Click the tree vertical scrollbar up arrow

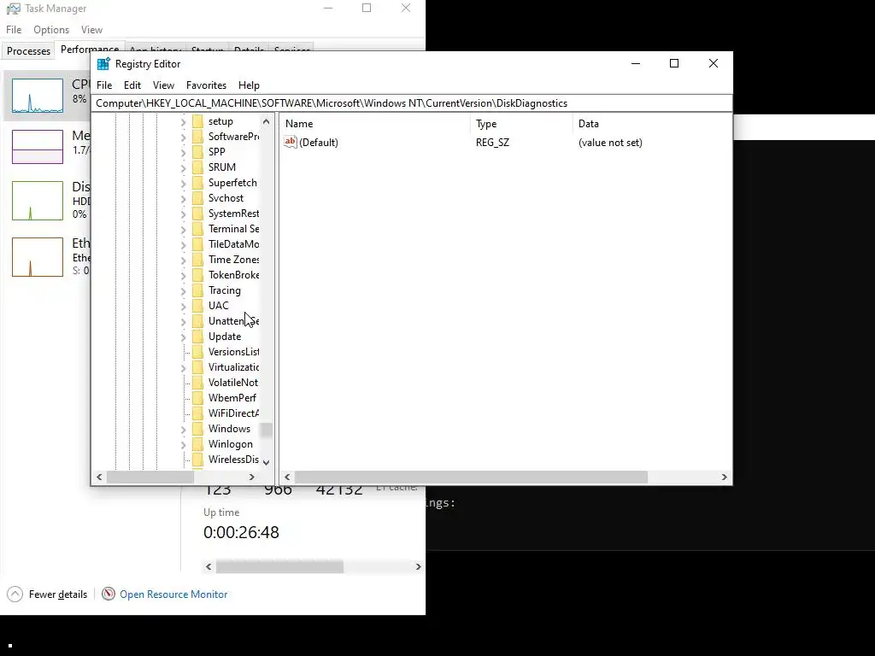(x=267, y=121)
